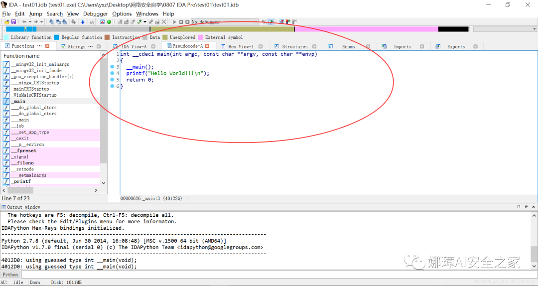Toggle breakpoint dot on pseudocode line 4
Screen dimensions: 538x286
click(x=112, y=73)
